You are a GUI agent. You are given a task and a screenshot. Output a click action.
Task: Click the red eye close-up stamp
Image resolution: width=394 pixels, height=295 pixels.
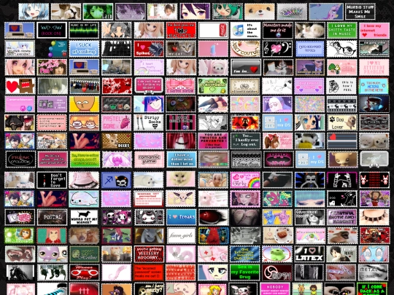click(x=213, y=217)
